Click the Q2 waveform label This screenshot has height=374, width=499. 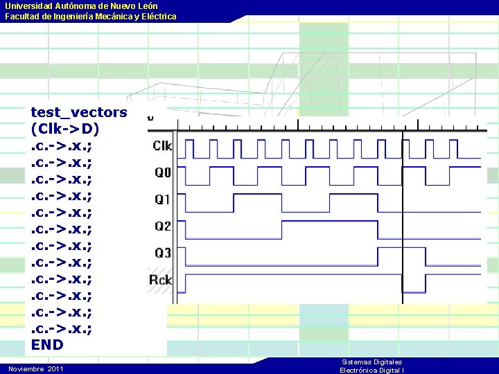click(x=163, y=226)
